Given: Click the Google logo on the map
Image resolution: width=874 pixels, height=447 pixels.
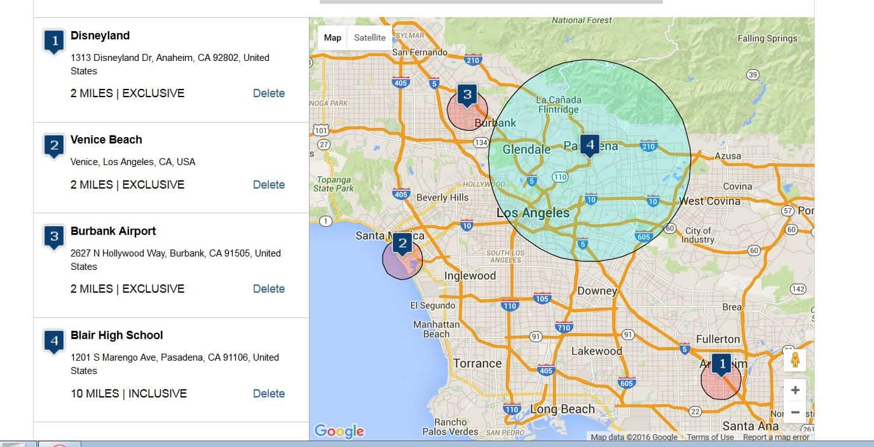Looking at the screenshot, I should coord(339,431).
